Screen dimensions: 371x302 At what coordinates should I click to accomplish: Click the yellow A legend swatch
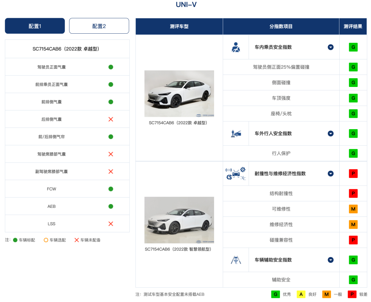(x=301, y=294)
